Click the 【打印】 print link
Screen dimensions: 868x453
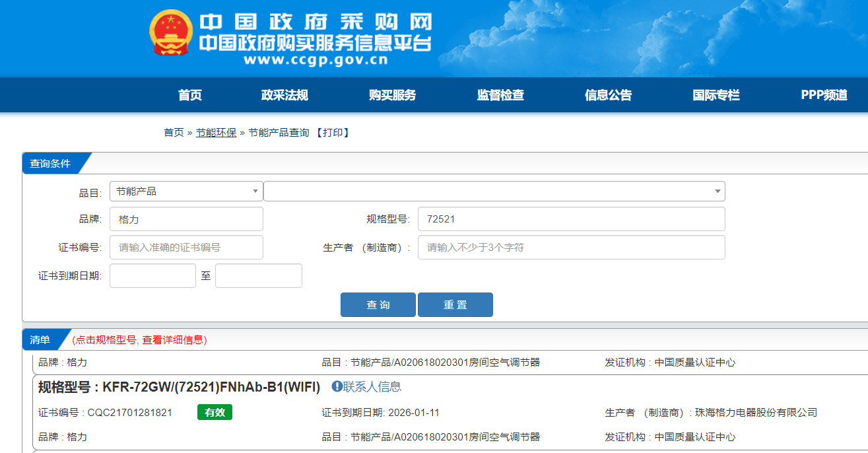pyautogui.click(x=332, y=133)
